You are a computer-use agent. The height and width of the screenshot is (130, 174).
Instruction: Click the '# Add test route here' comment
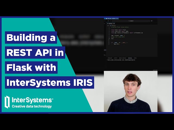119,37
